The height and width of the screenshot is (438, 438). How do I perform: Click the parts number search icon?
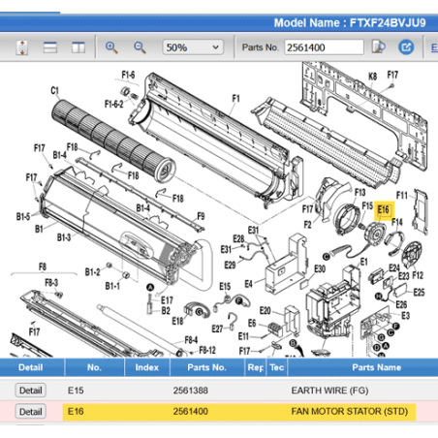click(x=379, y=47)
